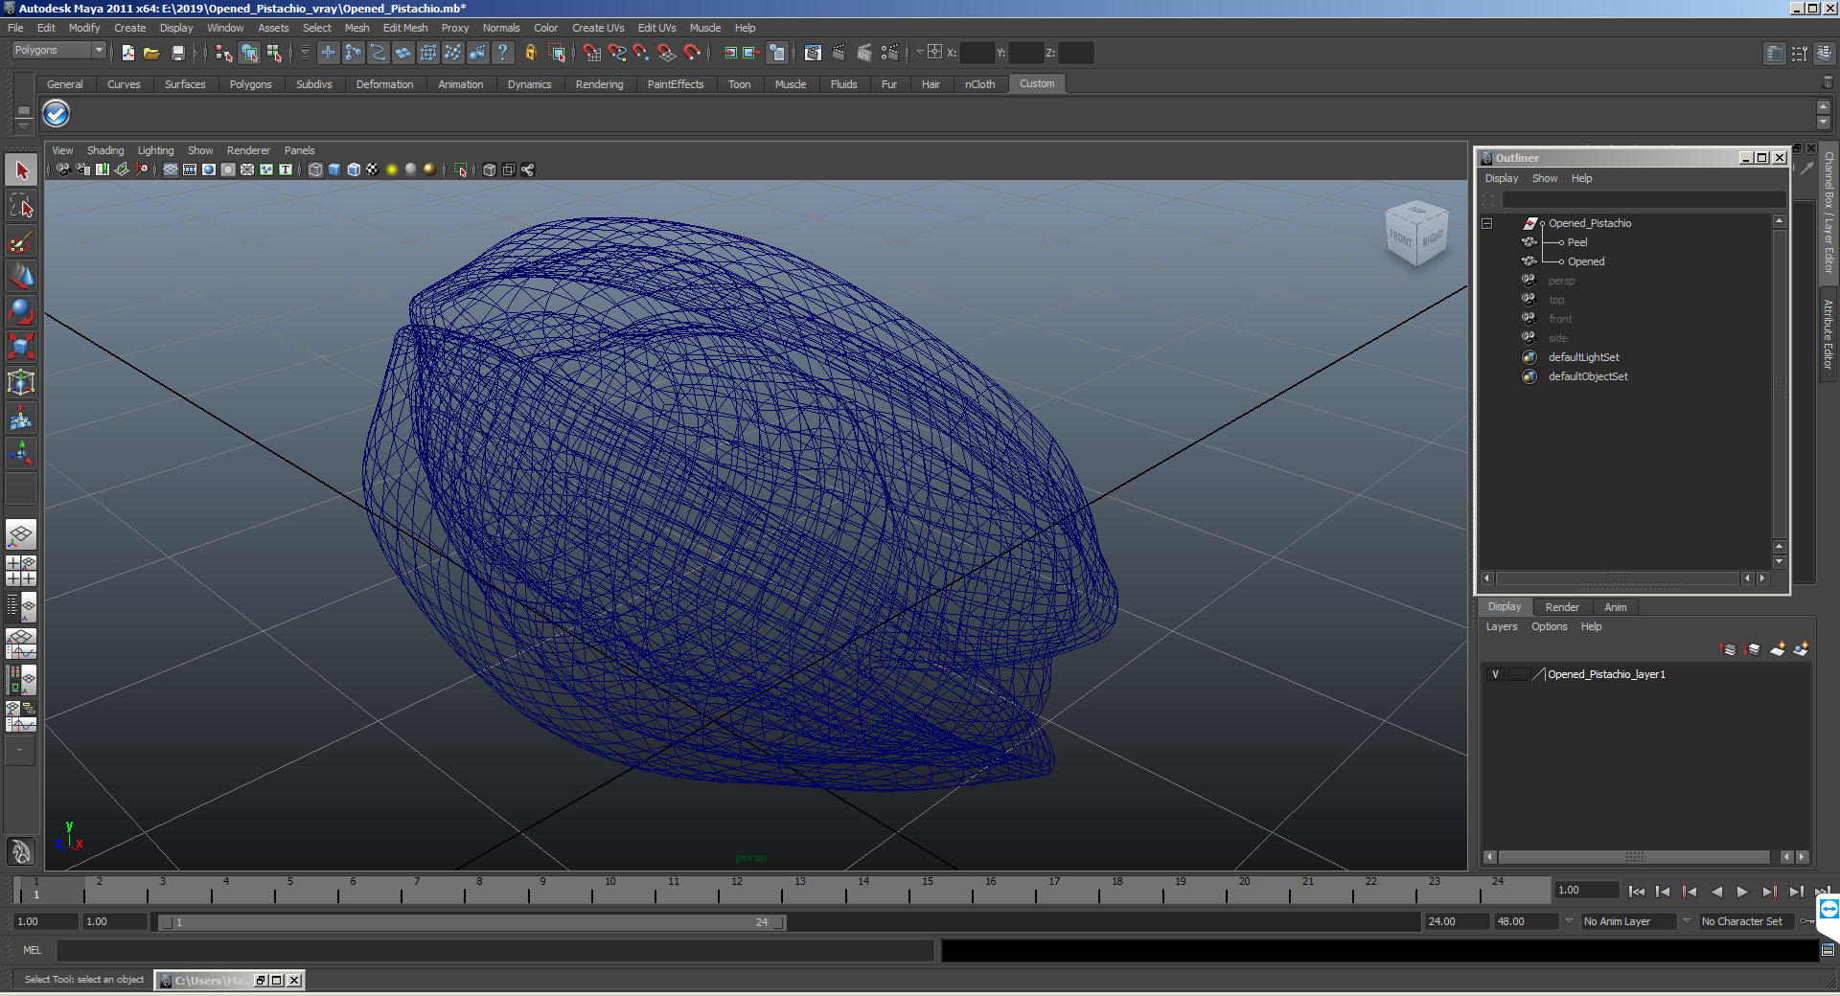Choose Persp/Graph Editor layout icon
The image size is (1840, 996).
point(21,643)
